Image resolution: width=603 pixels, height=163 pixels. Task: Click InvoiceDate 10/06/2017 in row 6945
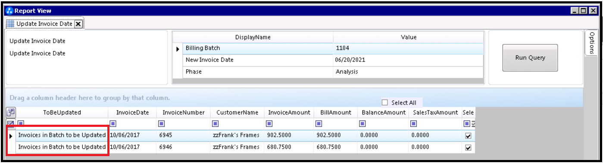(x=132, y=135)
